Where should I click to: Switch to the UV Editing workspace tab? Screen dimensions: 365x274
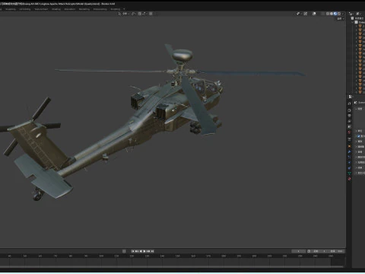pos(25,9)
